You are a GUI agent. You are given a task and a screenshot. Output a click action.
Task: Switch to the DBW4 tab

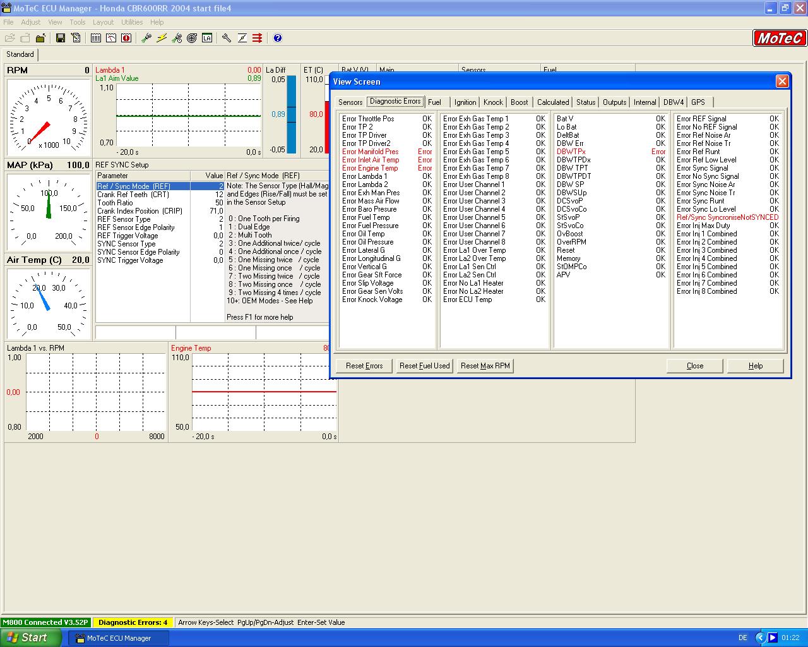(x=674, y=102)
